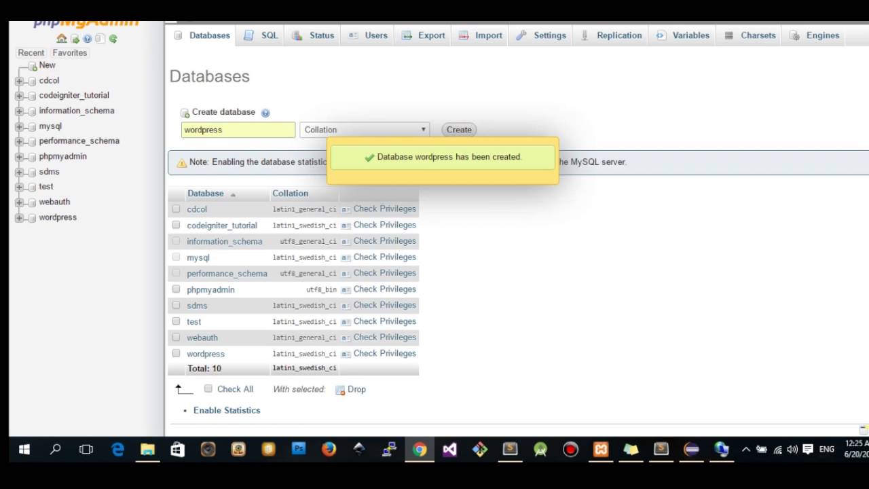
Task: Click the database name input field
Action: click(x=238, y=130)
